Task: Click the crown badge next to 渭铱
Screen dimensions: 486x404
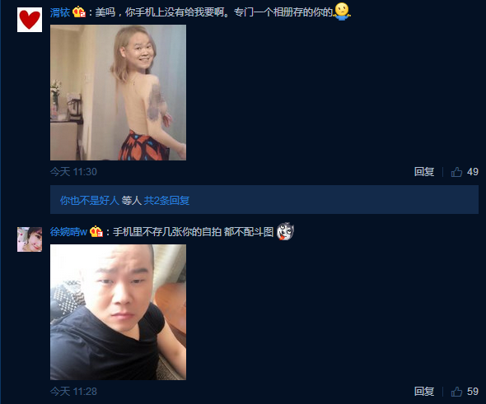Action: [x=79, y=12]
